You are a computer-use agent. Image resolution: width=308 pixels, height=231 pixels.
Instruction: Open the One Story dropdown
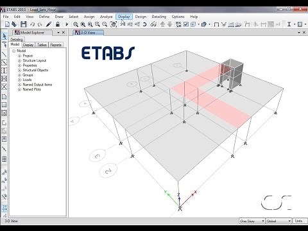tap(252, 221)
